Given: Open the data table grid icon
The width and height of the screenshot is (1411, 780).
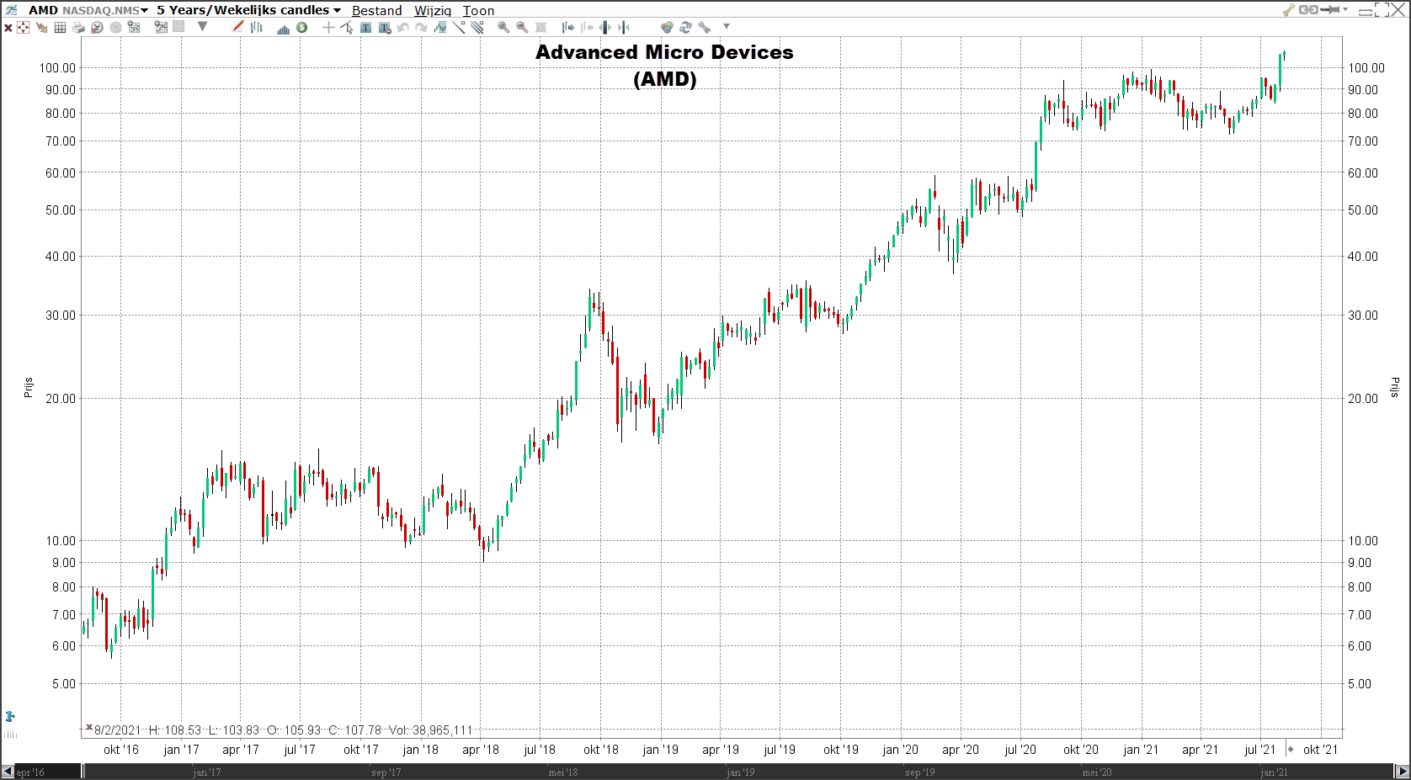Looking at the screenshot, I should tap(60, 28).
